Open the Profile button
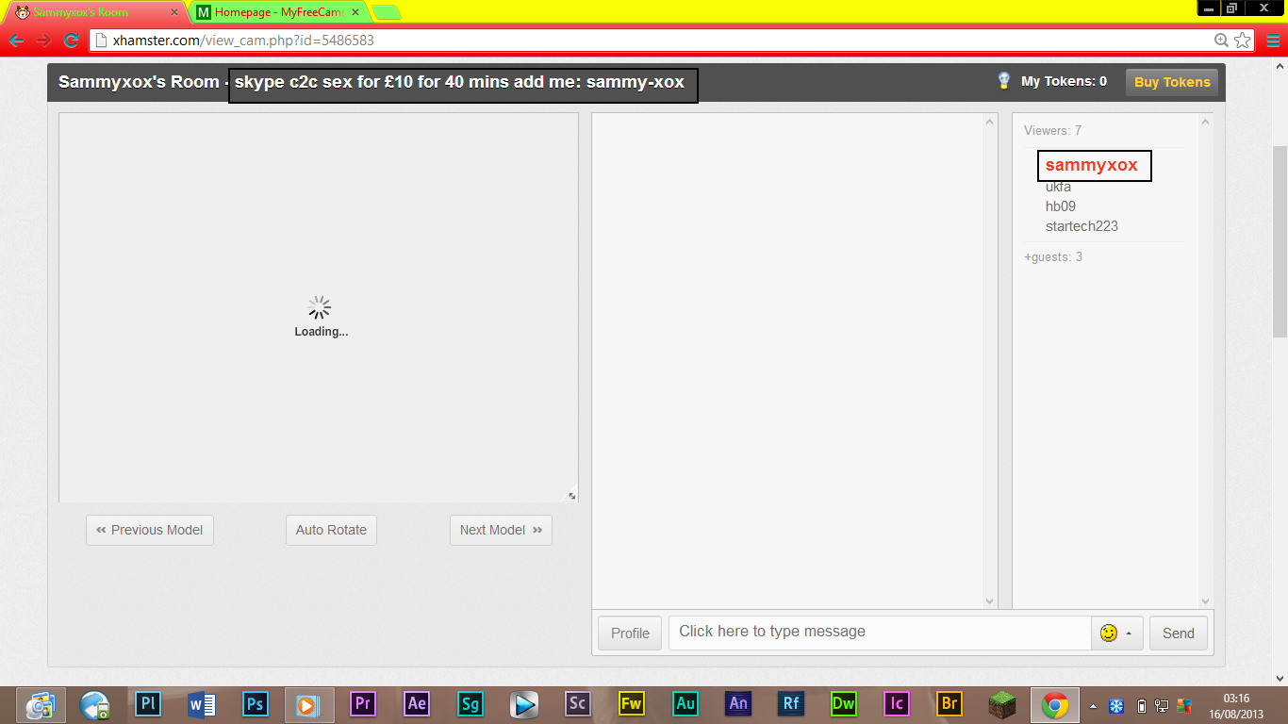Viewport: 1288px width, 724px height. tap(630, 633)
